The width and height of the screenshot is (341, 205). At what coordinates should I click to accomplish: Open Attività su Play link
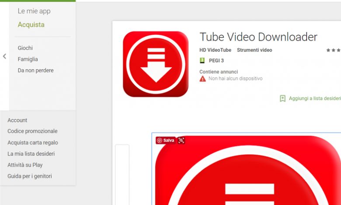point(25,165)
